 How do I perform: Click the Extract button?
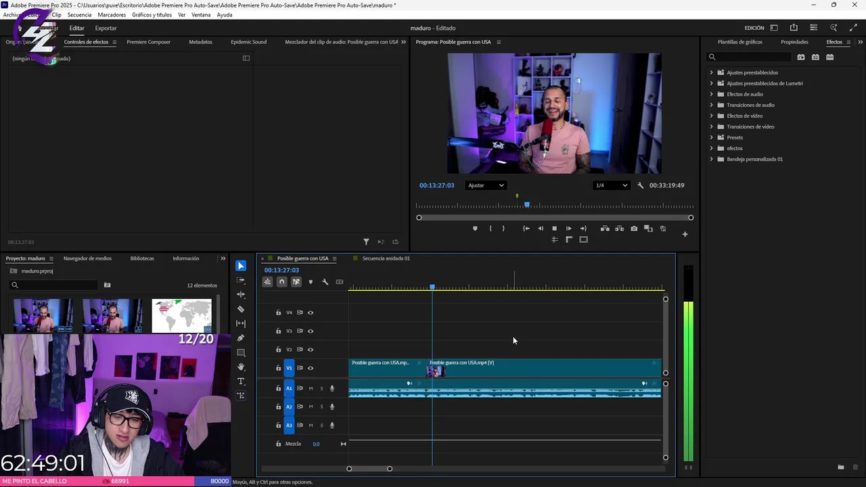point(619,229)
